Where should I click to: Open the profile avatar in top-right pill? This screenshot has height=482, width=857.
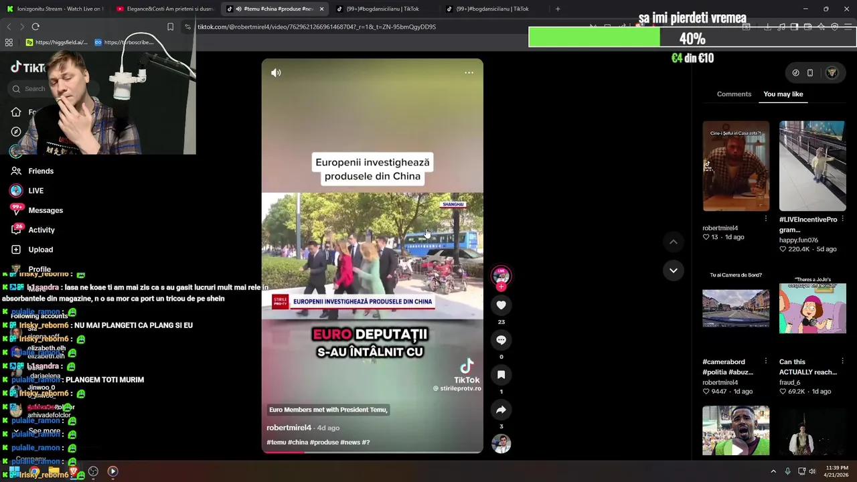click(832, 73)
